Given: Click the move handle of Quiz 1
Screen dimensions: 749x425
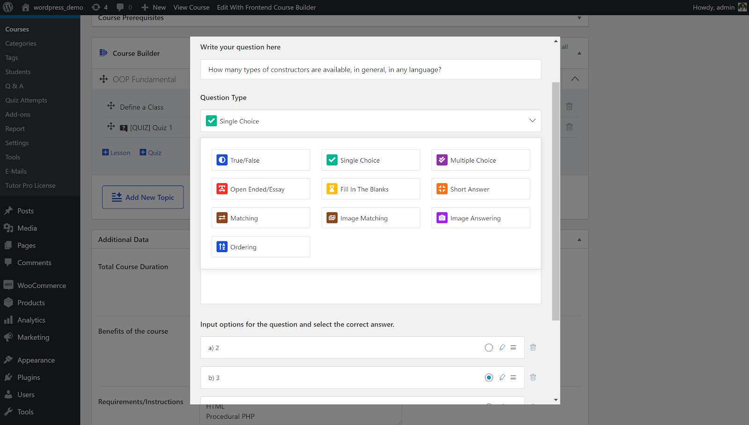Looking at the screenshot, I should tap(111, 127).
